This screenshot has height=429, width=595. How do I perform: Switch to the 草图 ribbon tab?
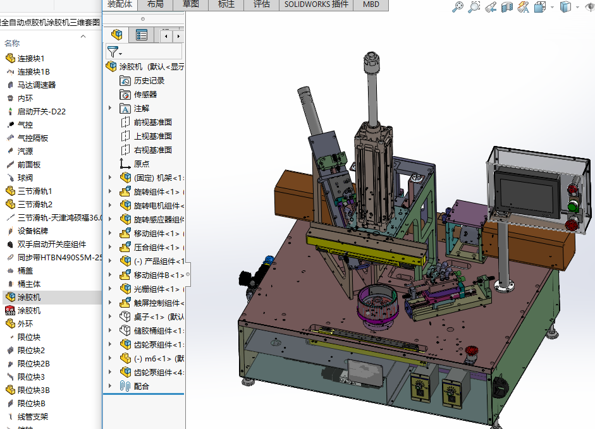pos(190,4)
